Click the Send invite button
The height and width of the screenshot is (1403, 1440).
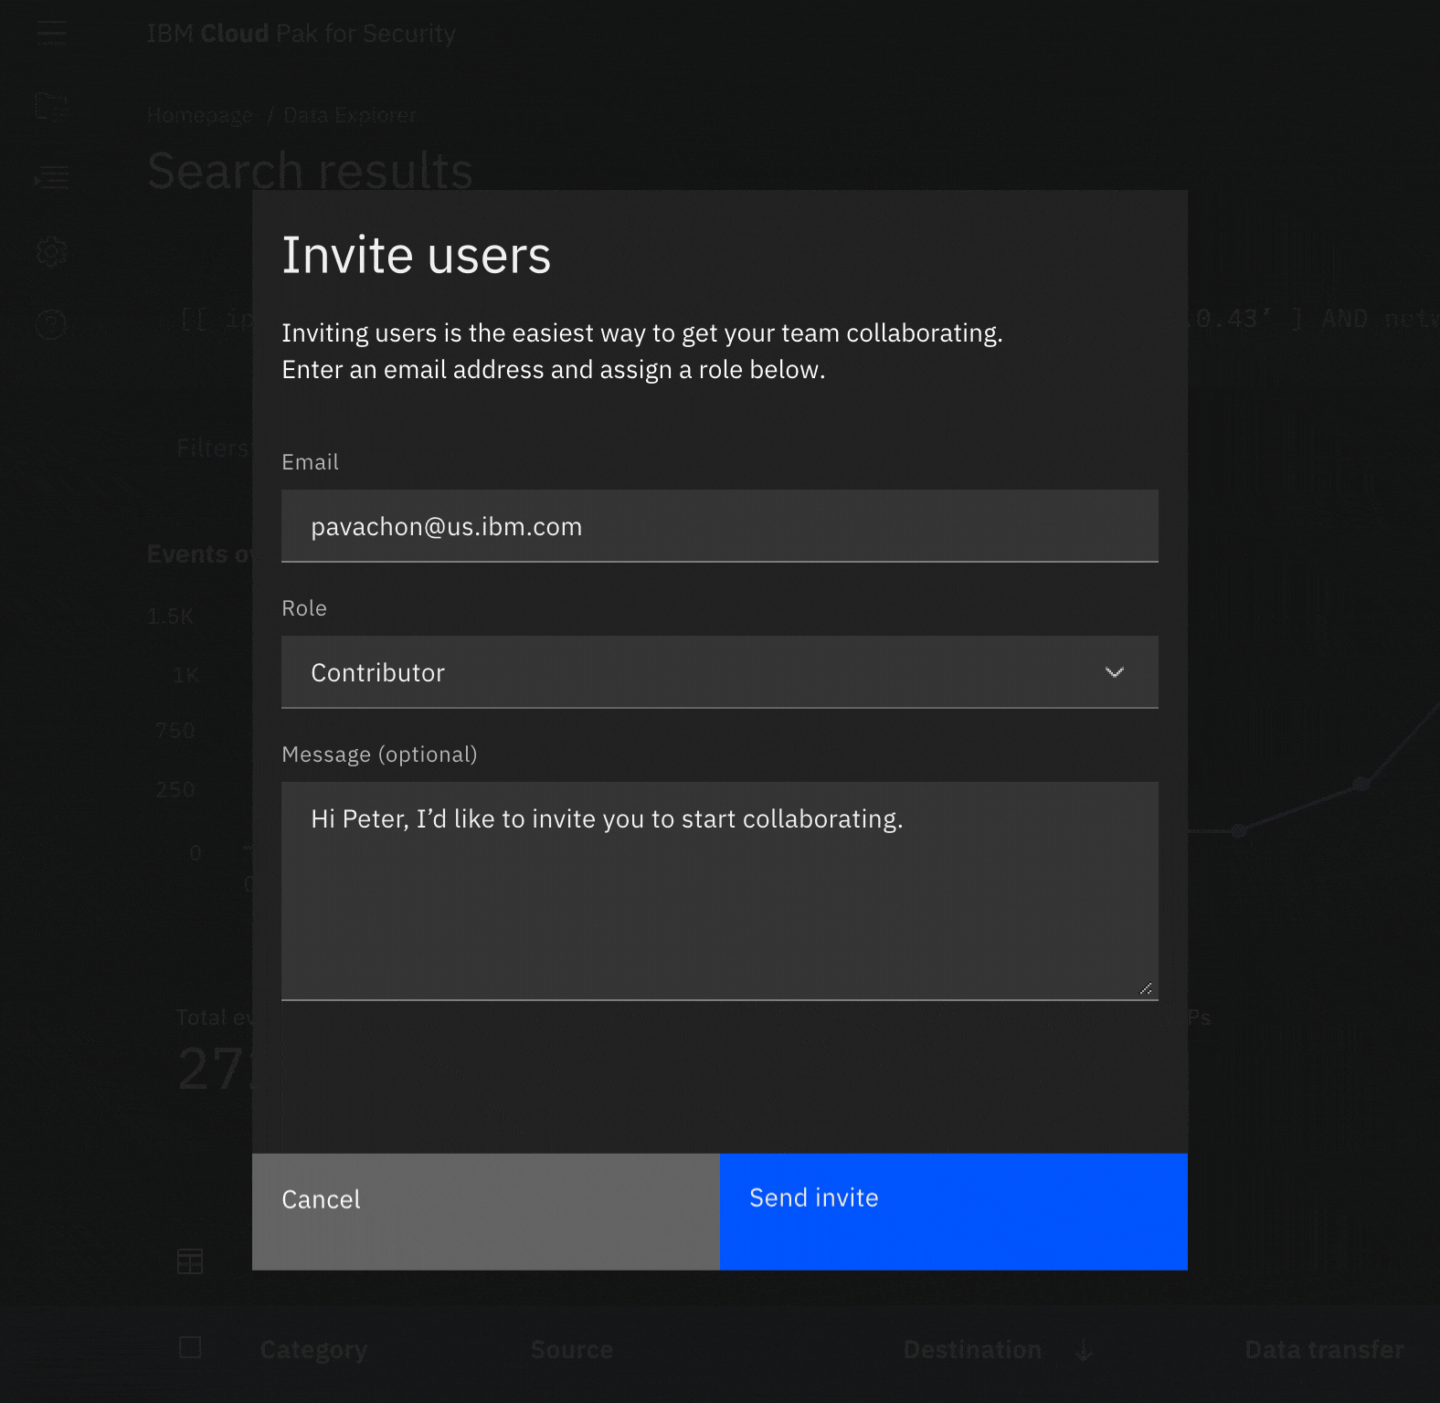click(x=953, y=1211)
